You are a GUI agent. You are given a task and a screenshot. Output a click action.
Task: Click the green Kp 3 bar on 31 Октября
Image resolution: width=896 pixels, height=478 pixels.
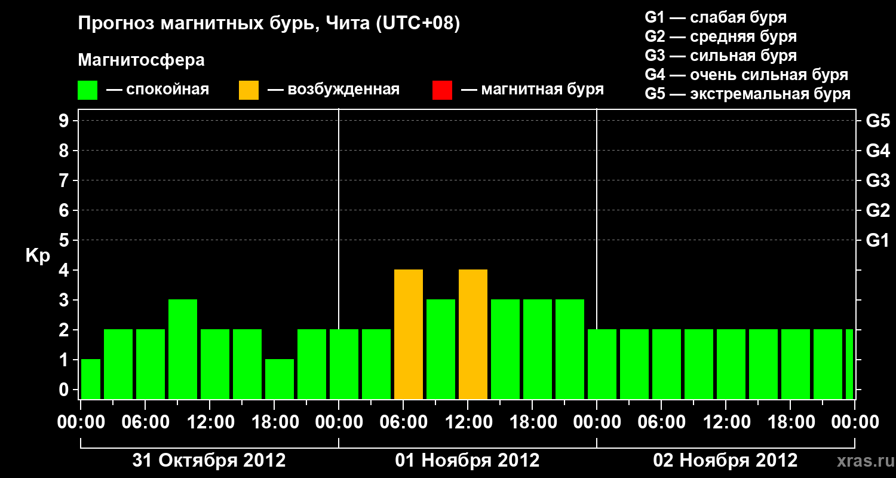(x=183, y=350)
